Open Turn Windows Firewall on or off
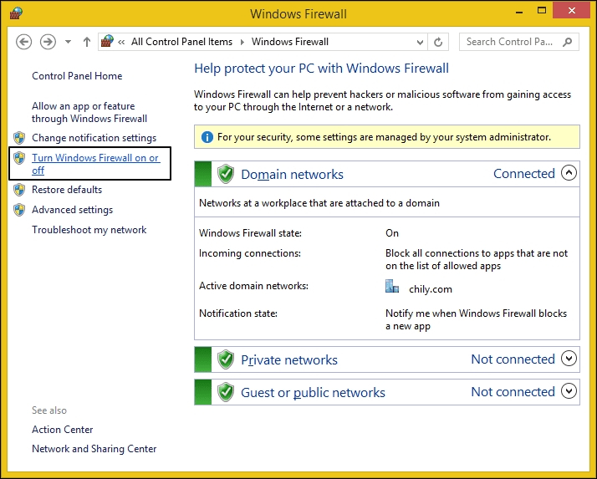Image resolution: width=597 pixels, height=479 pixels. 95,164
